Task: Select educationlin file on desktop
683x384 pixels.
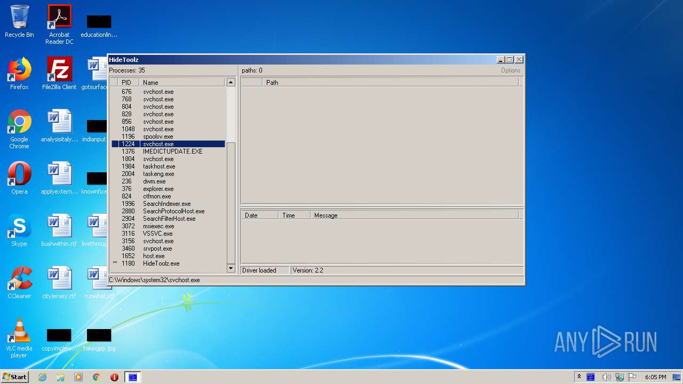Action: tap(99, 26)
